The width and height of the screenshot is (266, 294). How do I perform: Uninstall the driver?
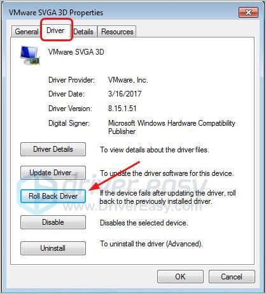[x=53, y=248]
